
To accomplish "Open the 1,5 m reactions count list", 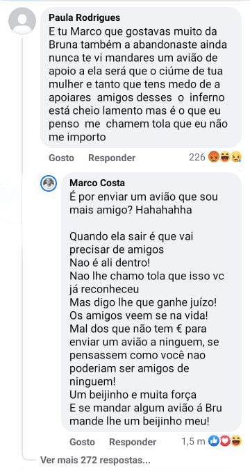I will (193, 441).
